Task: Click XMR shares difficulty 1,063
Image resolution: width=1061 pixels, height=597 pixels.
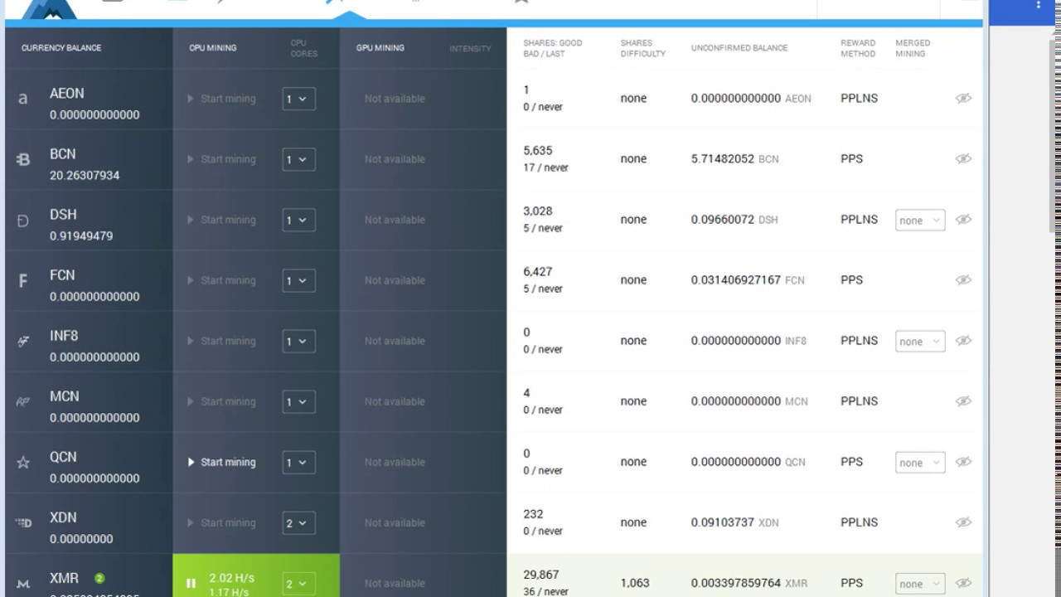Action: pos(635,583)
